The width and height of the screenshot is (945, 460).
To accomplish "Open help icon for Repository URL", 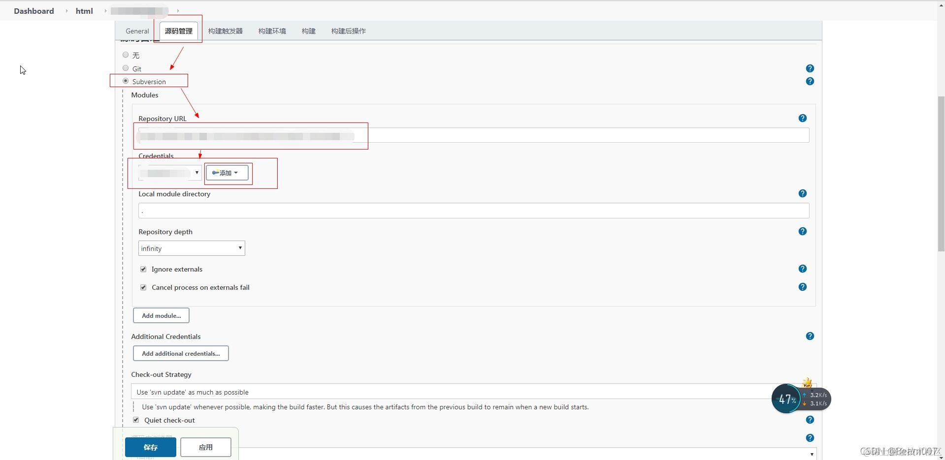I will 802,118.
